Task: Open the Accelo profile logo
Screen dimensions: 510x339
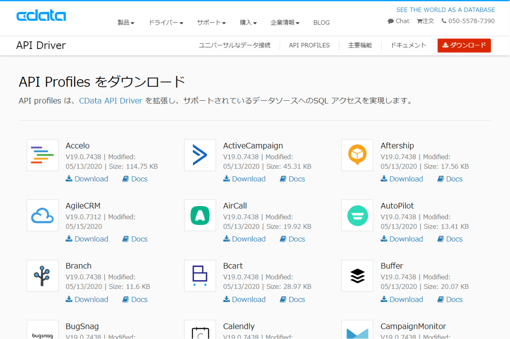Action: point(42,155)
